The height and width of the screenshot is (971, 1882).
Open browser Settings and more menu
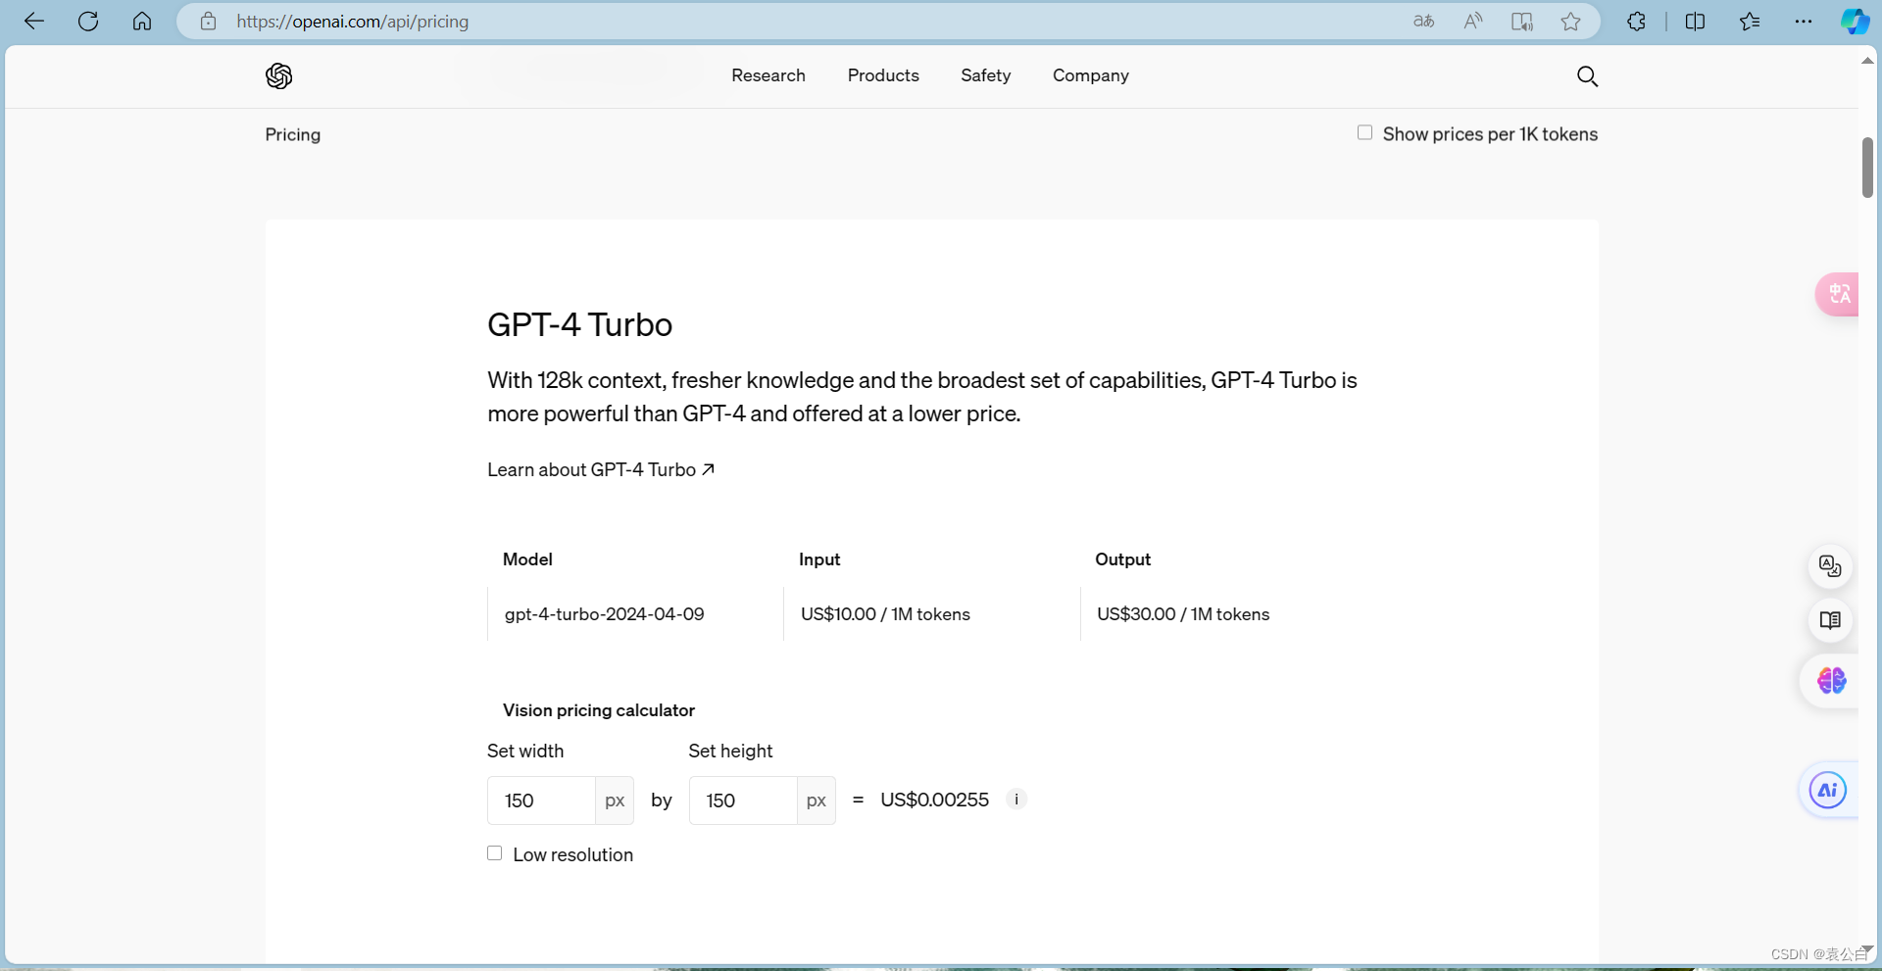click(x=1804, y=22)
